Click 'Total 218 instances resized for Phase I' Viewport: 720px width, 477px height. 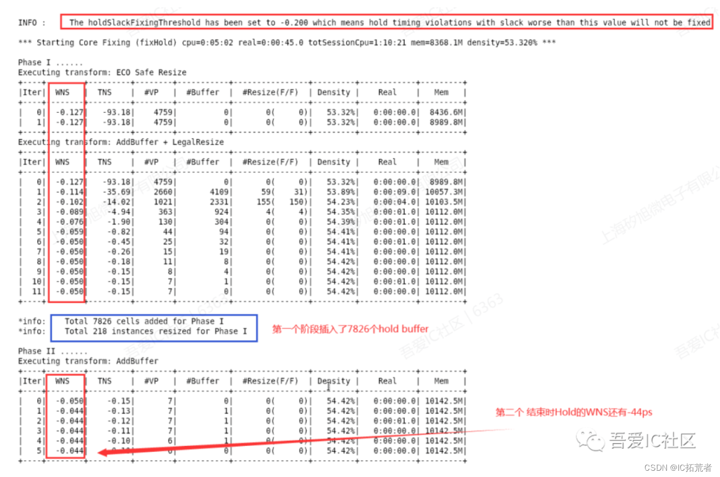pyautogui.click(x=155, y=331)
